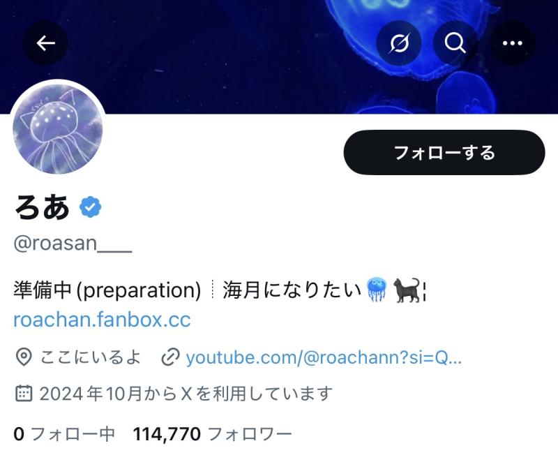
Task: Tap the location pin icon
Action: (24, 357)
